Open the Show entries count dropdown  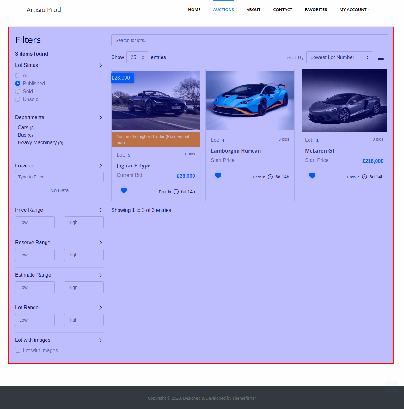click(137, 57)
